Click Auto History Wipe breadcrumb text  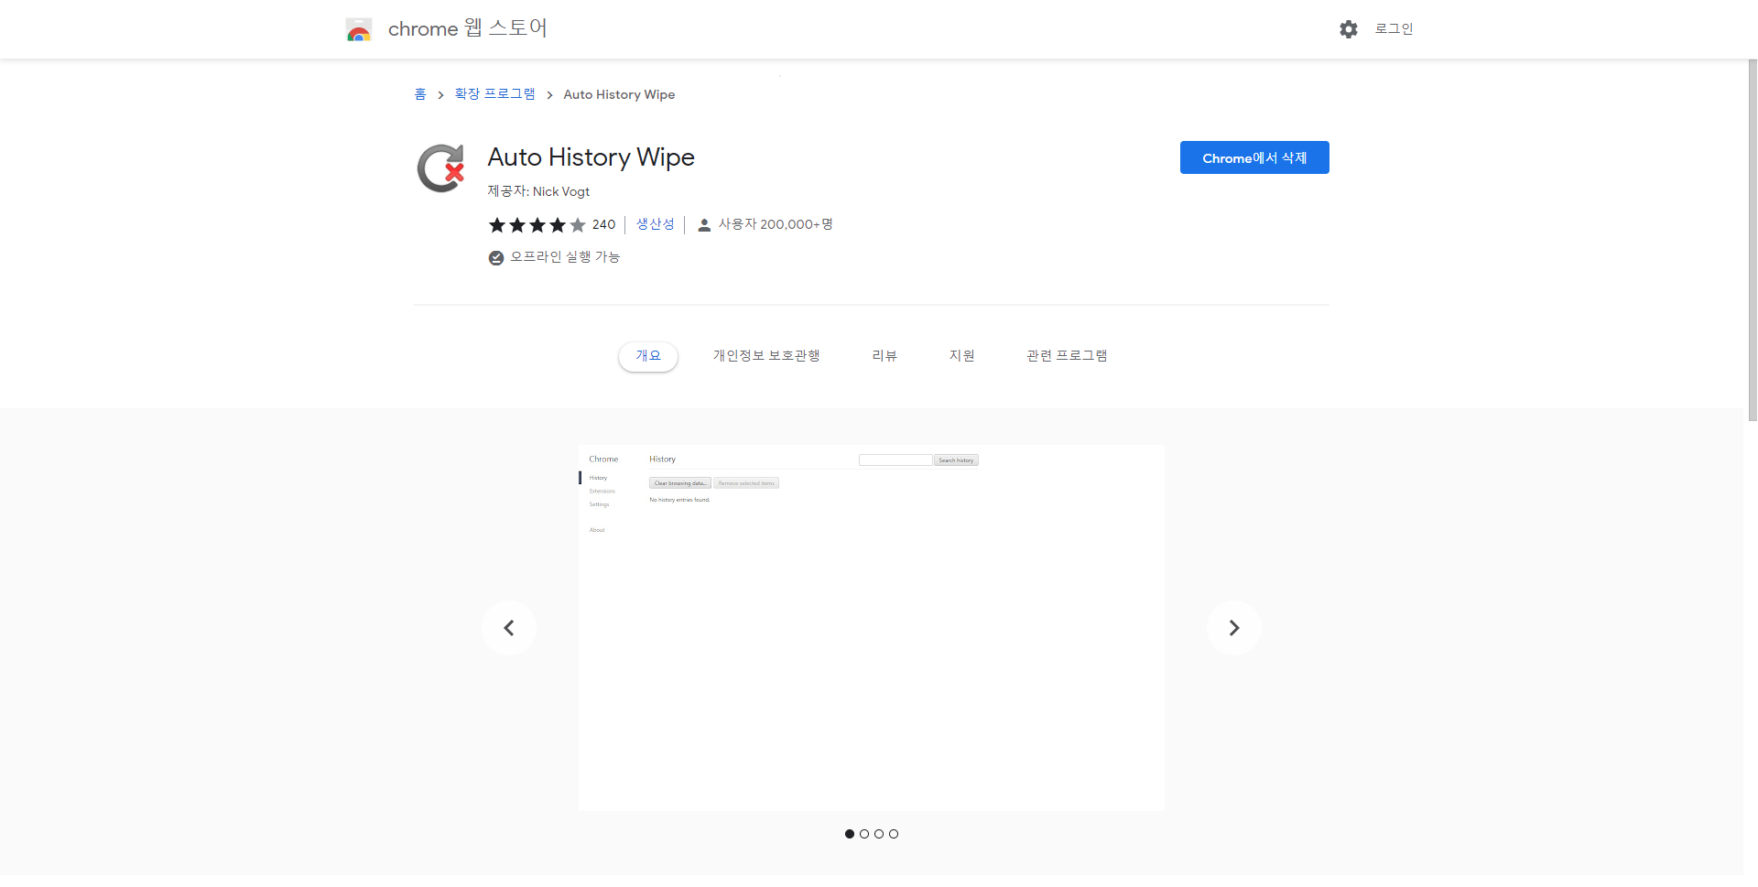click(619, 94)
